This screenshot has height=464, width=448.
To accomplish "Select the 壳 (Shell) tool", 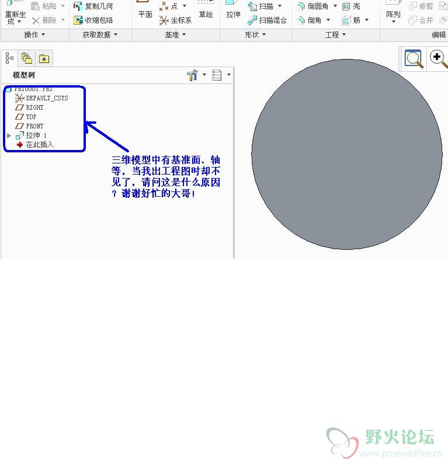I will 351,6.
